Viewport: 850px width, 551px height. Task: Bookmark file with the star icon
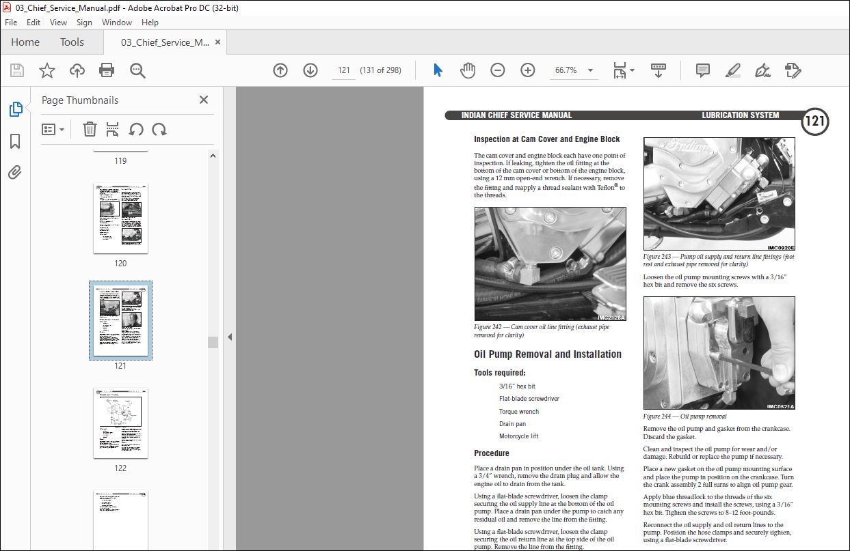[47, 70]
